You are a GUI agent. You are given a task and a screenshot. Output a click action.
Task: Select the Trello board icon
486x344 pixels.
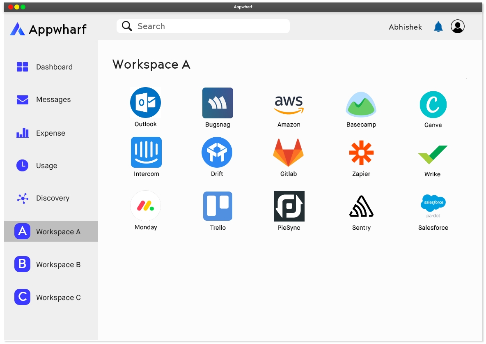click(218, 206)
